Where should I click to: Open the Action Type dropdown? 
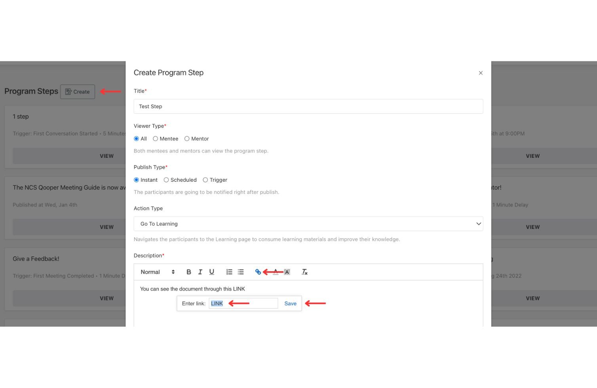coord(308,224)
